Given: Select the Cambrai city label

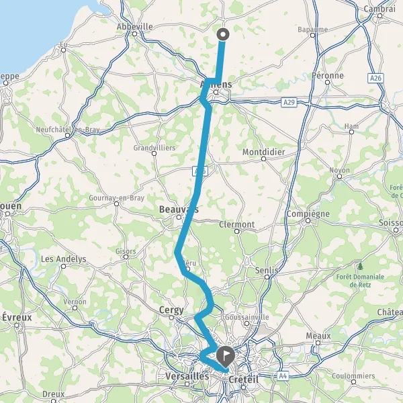Looking at the screenshot, I should (x=379, y=9).
